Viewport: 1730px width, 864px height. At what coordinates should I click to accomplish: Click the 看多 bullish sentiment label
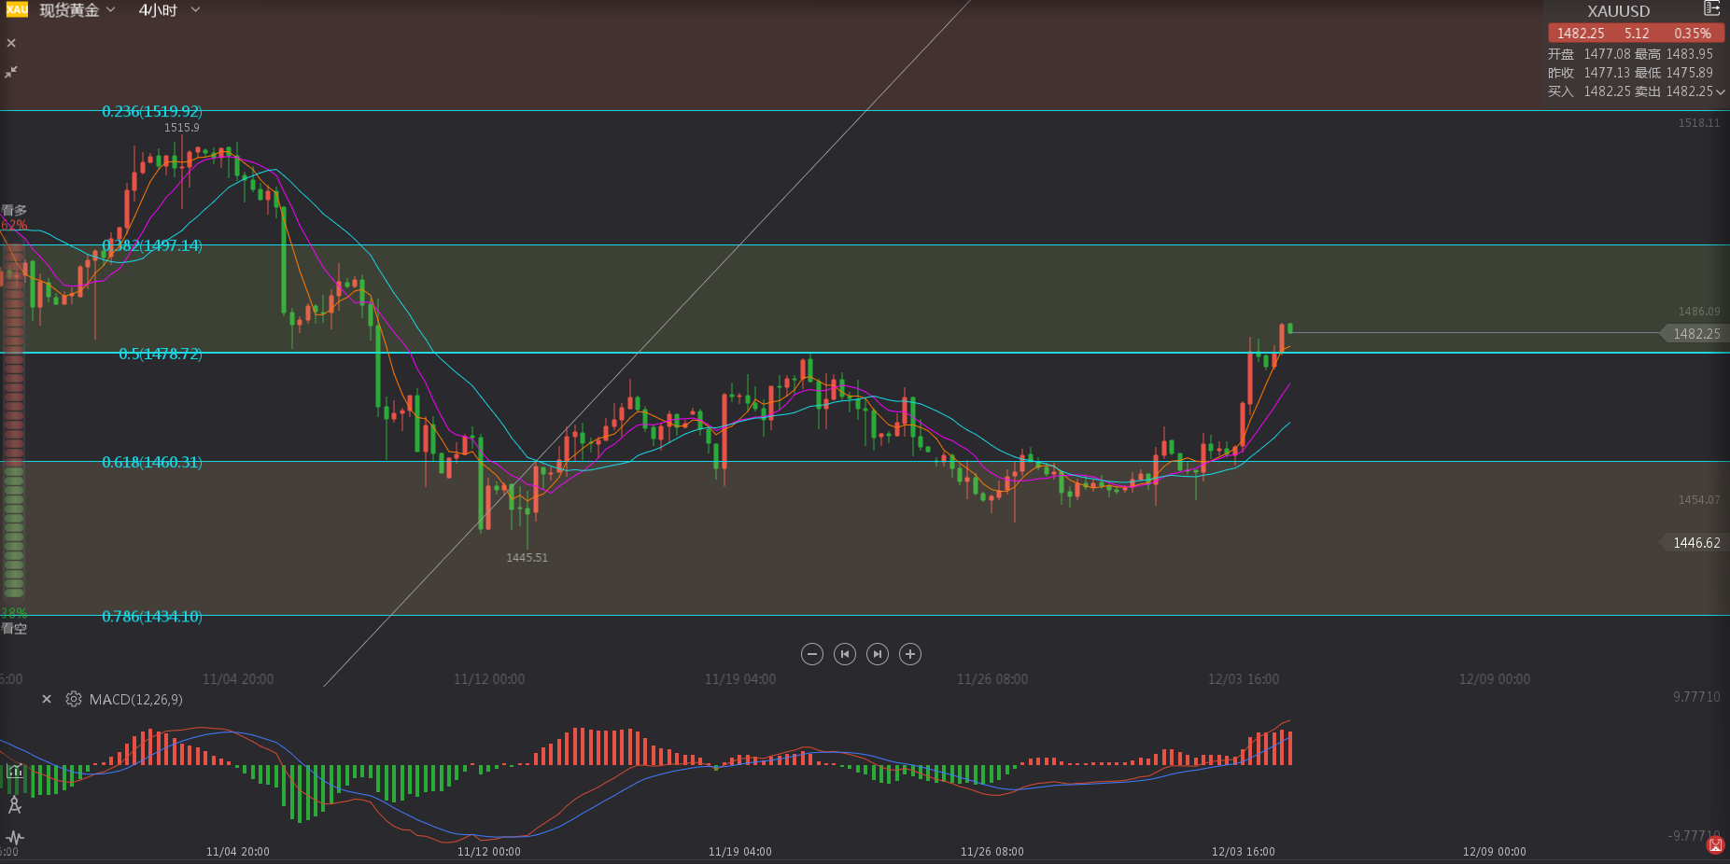(14, 210)
